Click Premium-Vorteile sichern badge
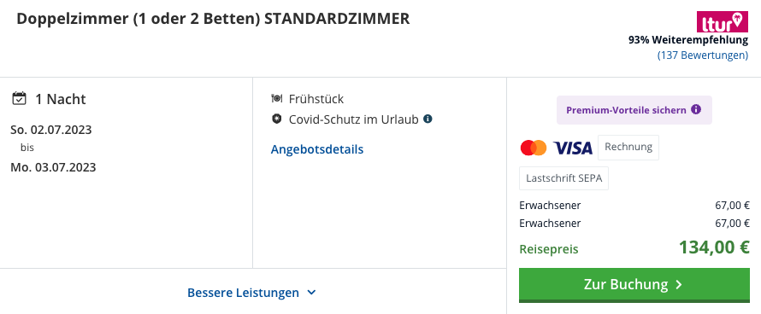Image resolution: width=761 pixels, height=314 pixels. pyautogui.click(x=634, y=110)
